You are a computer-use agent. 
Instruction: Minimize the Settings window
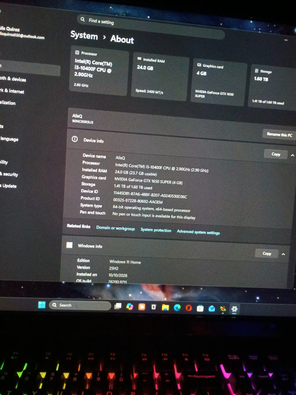286,40
